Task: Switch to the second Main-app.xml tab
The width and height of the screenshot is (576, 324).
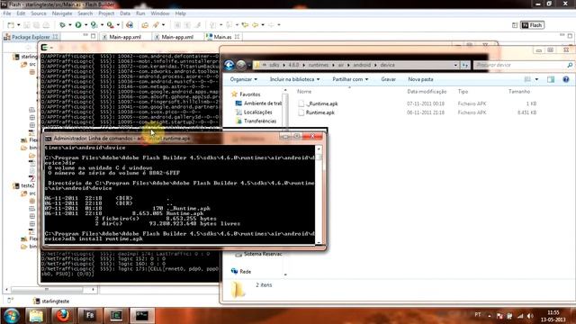Action: click(x=177, y=37)
